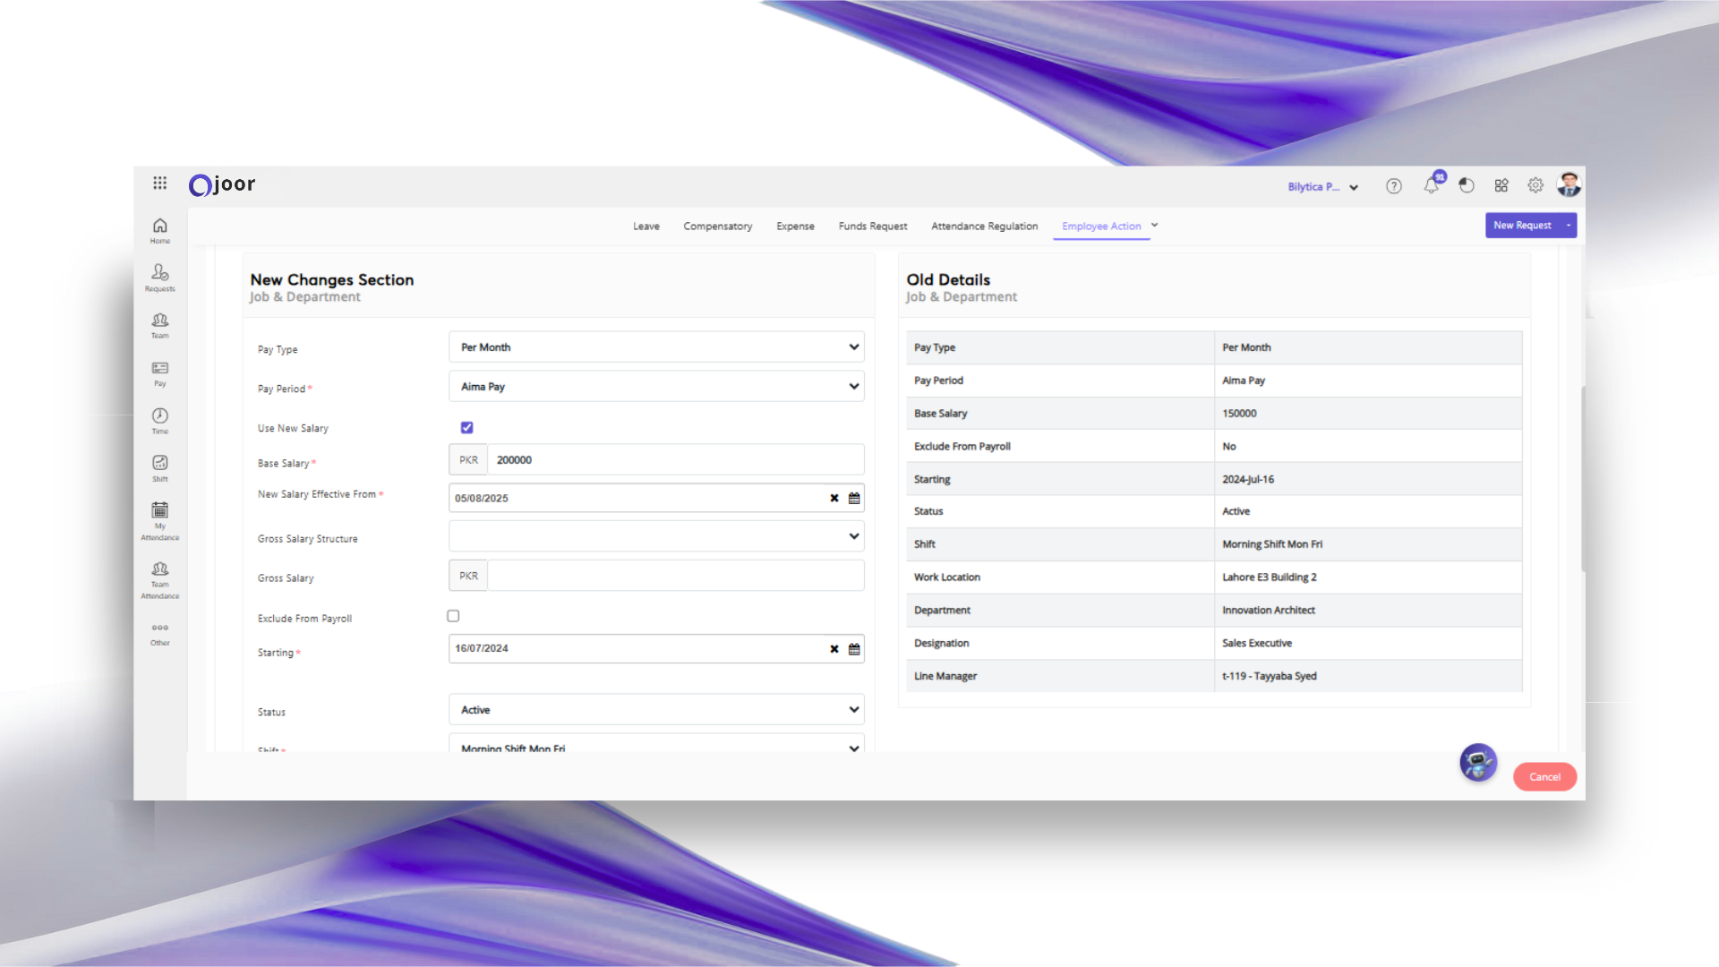Click the New Request button
Image resolution: width=1719 pixels, height=967 pixels.
1522,226
